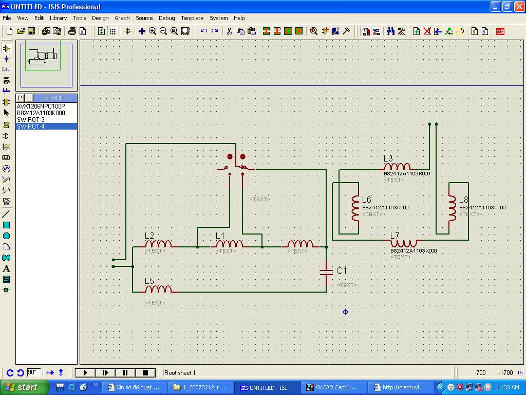This screenshot has height=395, width=526.
Task: Click the Save design floppy icon
Action: coord(31,31)
